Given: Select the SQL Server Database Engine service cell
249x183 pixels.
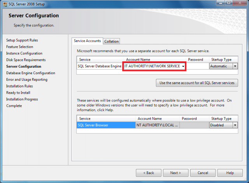Looking at the screenshot, I should (100, 66).
